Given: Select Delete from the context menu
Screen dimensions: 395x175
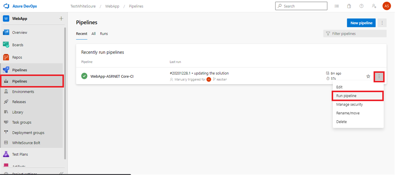Looking at the screenshot, I should click(358, 122).
